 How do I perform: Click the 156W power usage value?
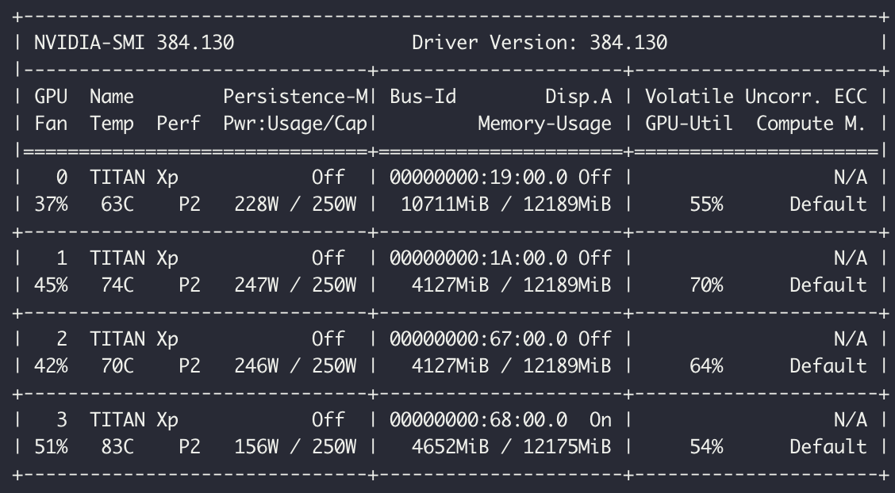click(256, 447)
